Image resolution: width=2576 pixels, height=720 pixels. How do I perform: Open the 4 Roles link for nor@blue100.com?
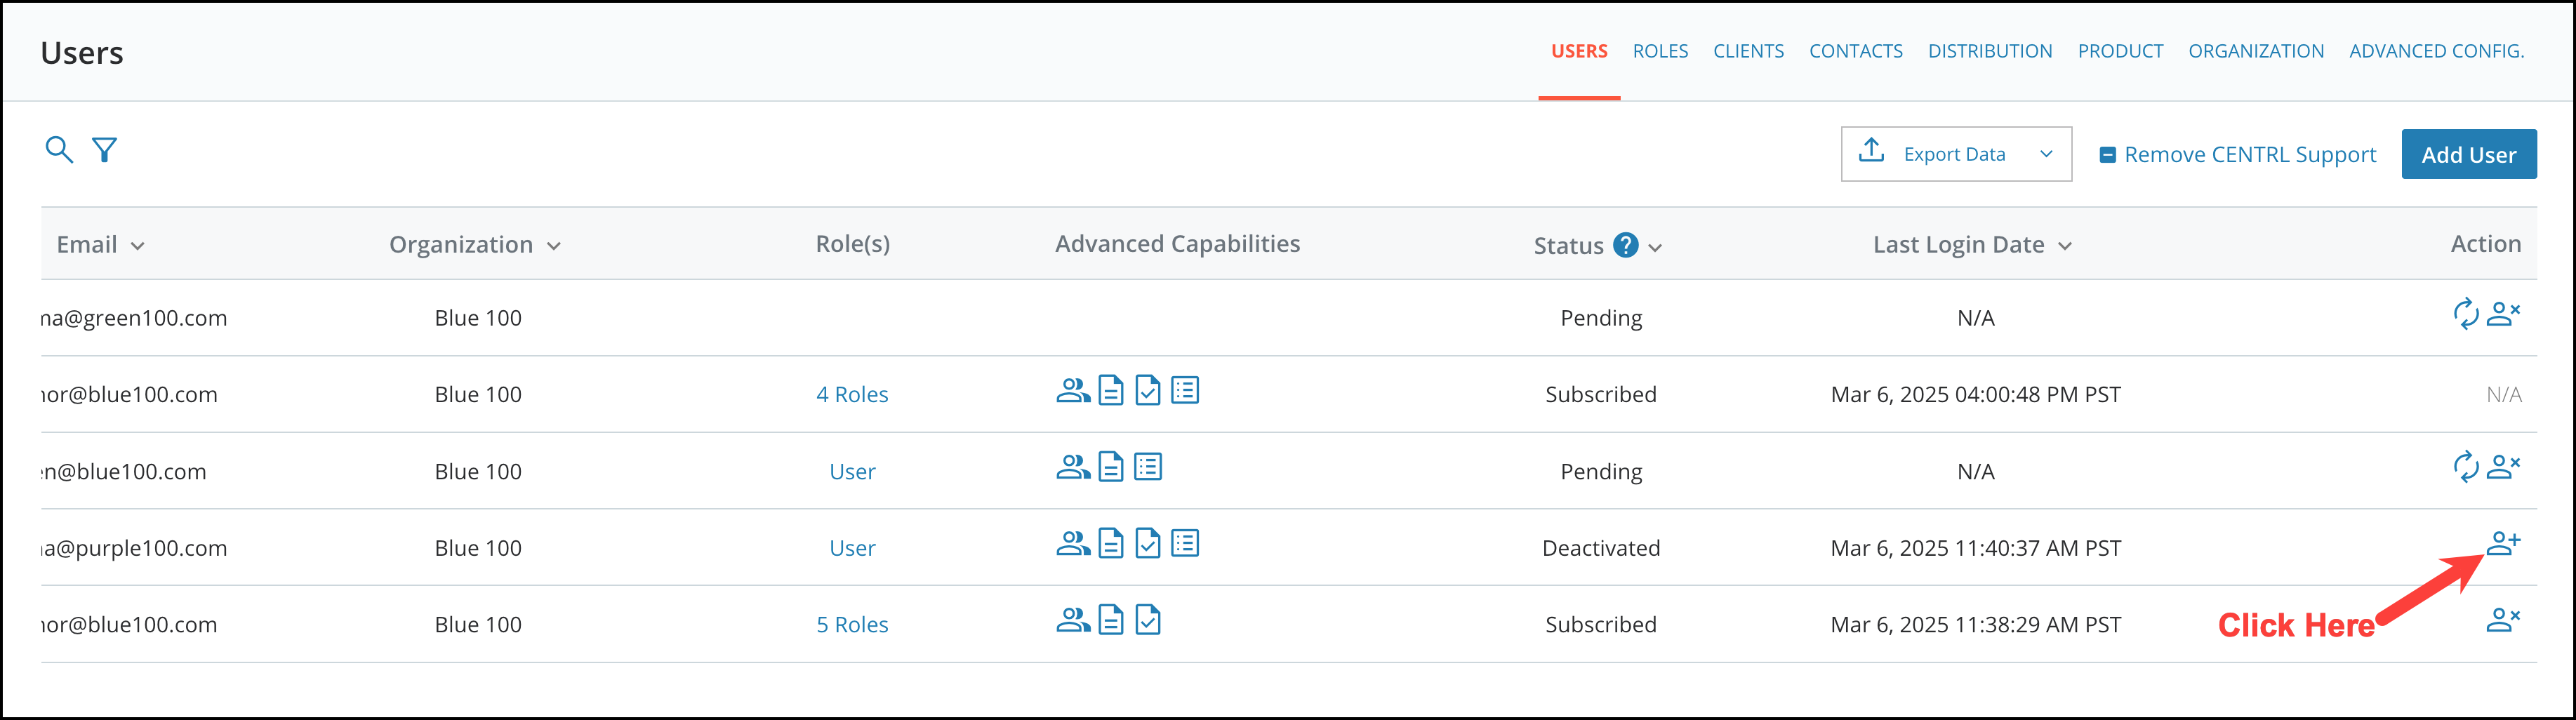[x=852, y=394]
